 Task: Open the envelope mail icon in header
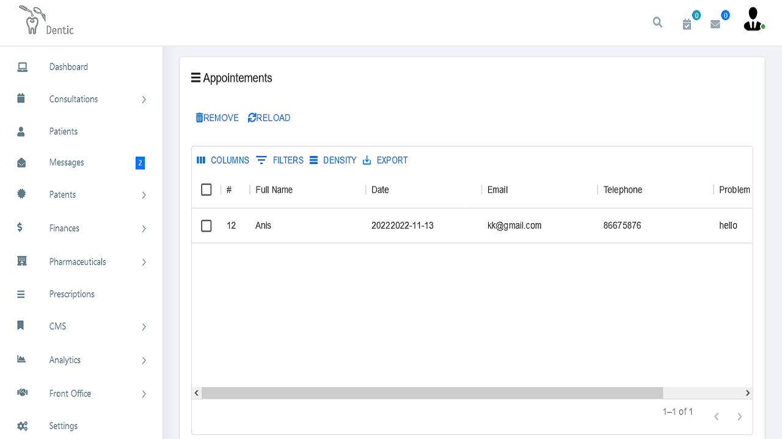click(x=715, y=24)
